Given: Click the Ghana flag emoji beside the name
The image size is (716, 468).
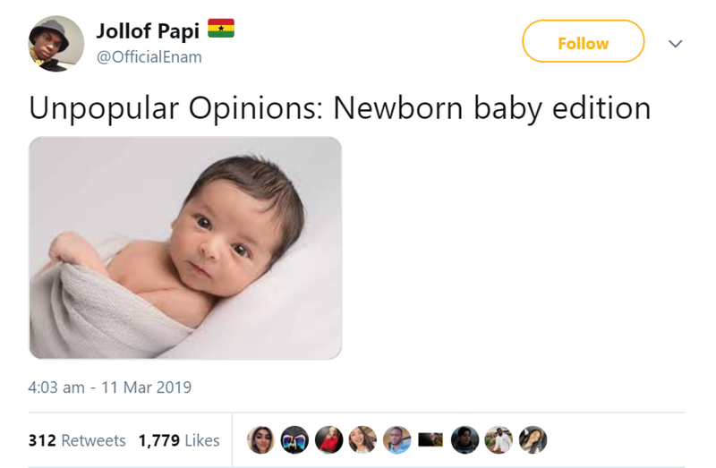Looking at the screenshot, I should (221, 30).
